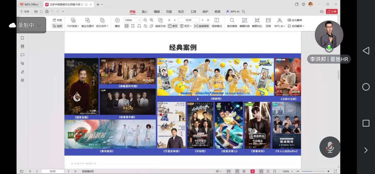375x174 pixels.
Task: Toggle 连续阅读 continuous reading
Action: point(202,26)
